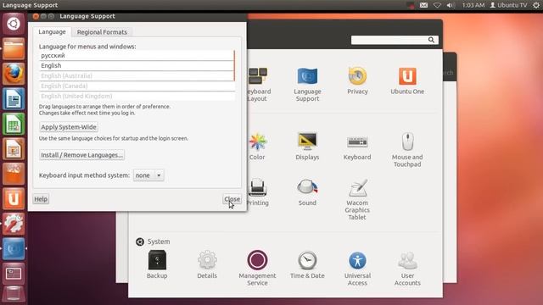Select English (Canada) language row
The height and width of the screenshot is (305, 543).
pos(137,86)
